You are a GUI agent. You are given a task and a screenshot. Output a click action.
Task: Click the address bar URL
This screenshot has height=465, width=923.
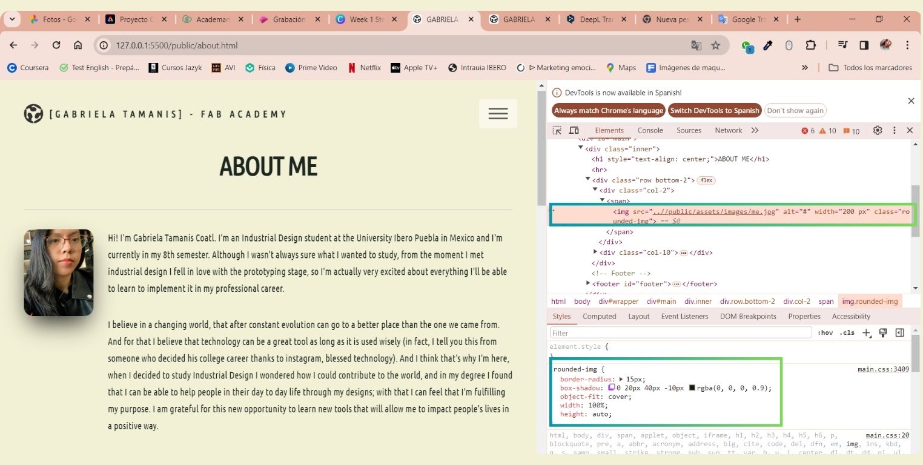click(x=176, y=45)
